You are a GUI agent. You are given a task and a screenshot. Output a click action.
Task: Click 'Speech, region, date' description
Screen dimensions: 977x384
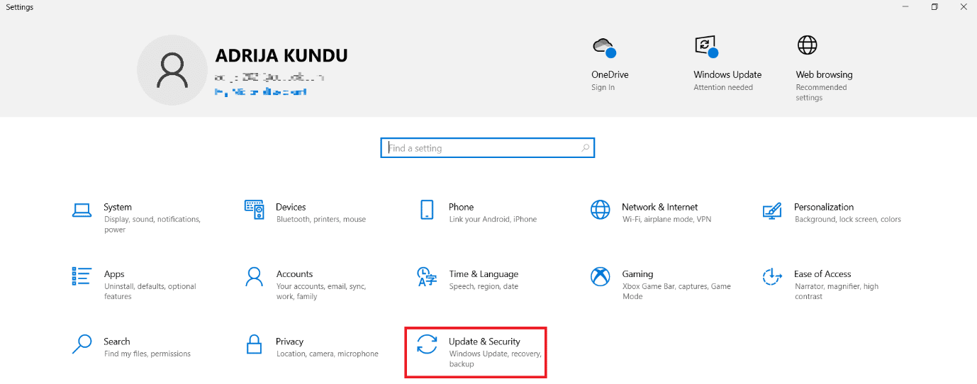pyautogui.click(x=484, y=287)
